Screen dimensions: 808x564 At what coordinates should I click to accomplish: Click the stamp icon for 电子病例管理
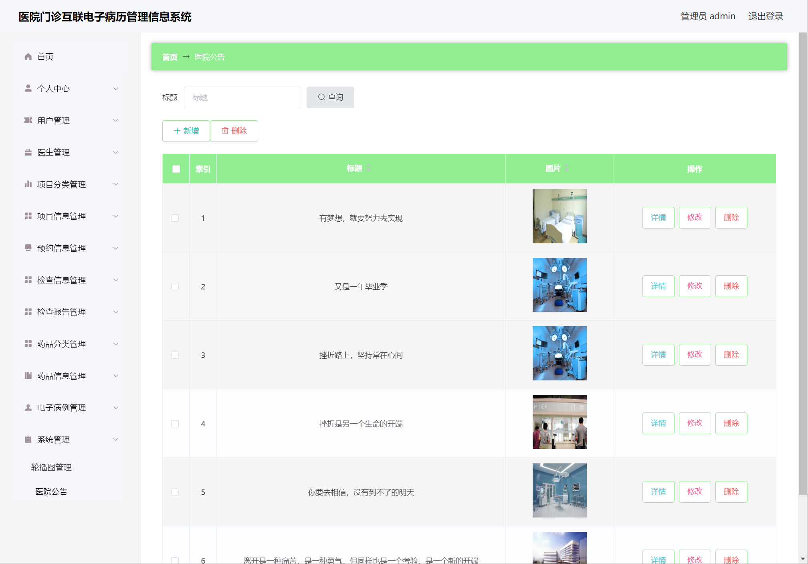pyautogui.click(x=28, y=408)
